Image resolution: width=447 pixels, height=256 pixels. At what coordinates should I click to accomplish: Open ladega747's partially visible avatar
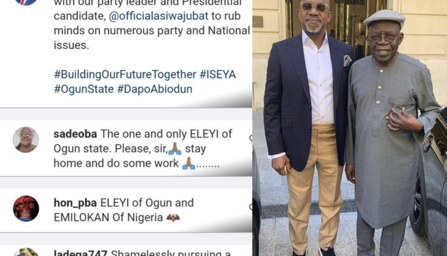[26, 252]
